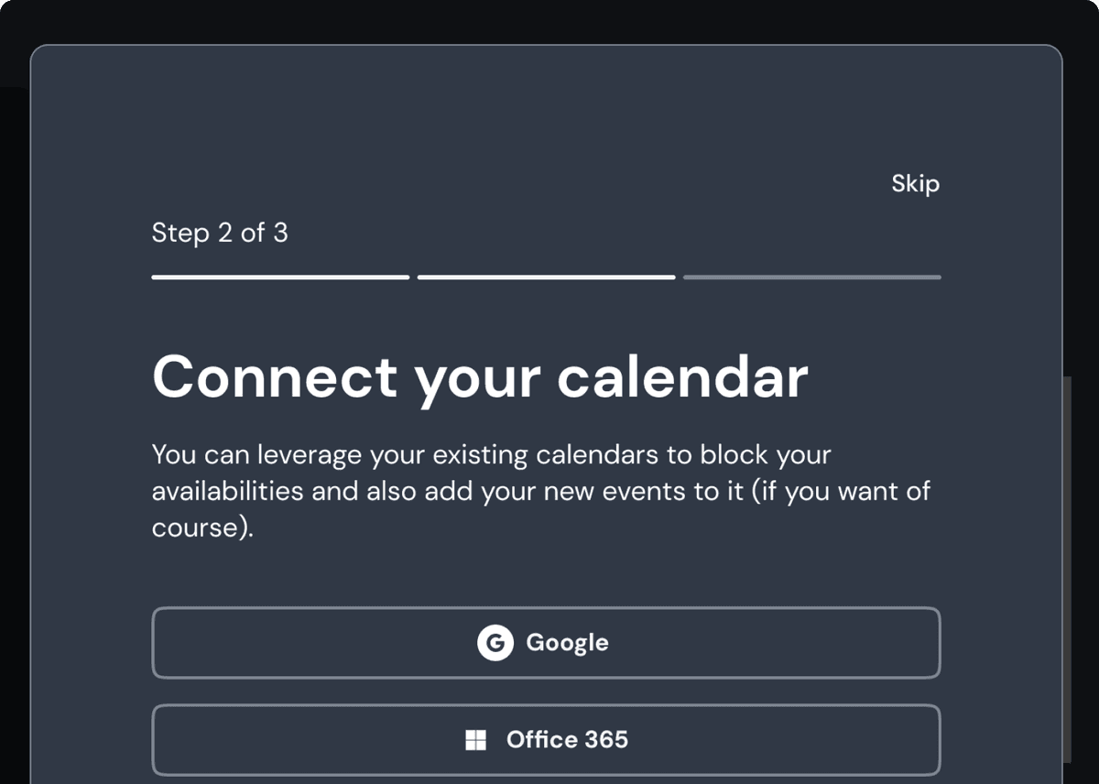Click the dark backdrop above the dialog

pyautogui.click(x=549, y=20)
